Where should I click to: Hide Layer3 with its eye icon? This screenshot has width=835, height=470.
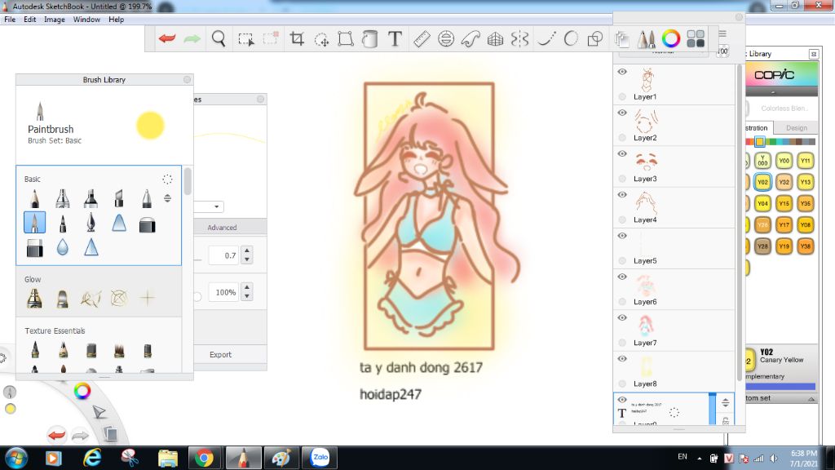[x=622, y=154]
